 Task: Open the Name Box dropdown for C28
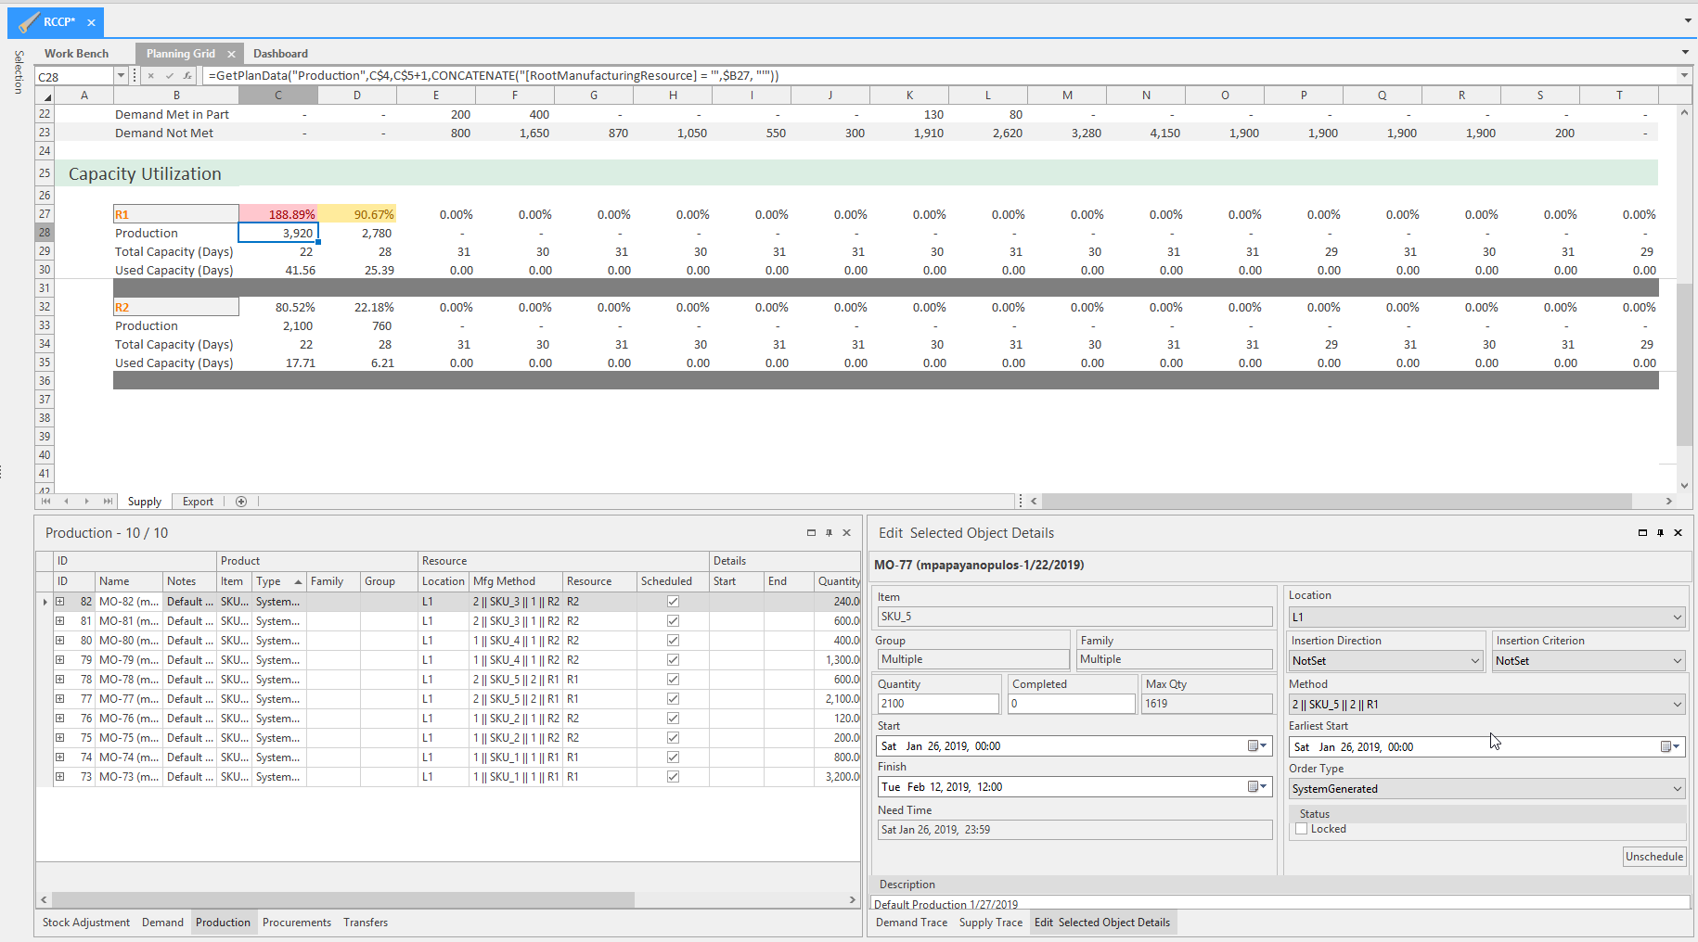click(121, 76)
